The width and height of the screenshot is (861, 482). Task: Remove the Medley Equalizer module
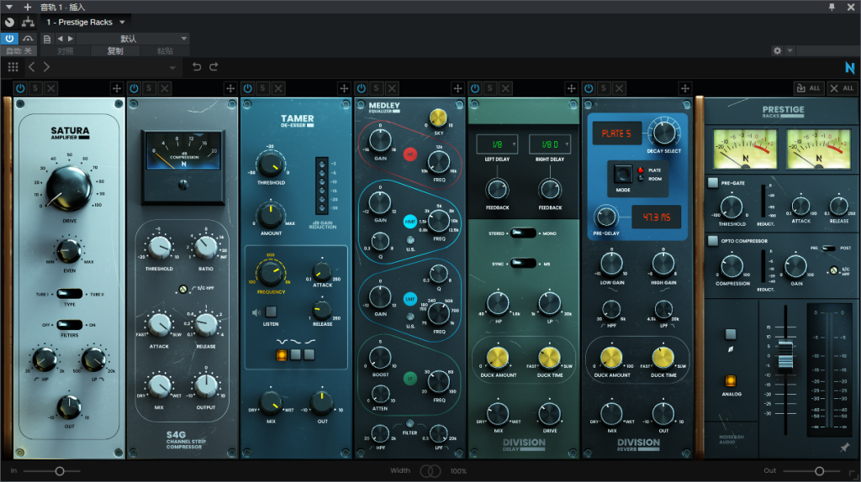392,88
